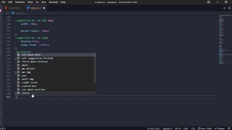Viewport: 232px width, 130px height.
Task: Click the symbol icon beside .nav suggestion
Action: click(18, 75)
